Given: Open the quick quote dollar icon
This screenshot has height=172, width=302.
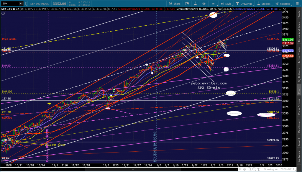Looking at the screenshot, I should (187, 4).
